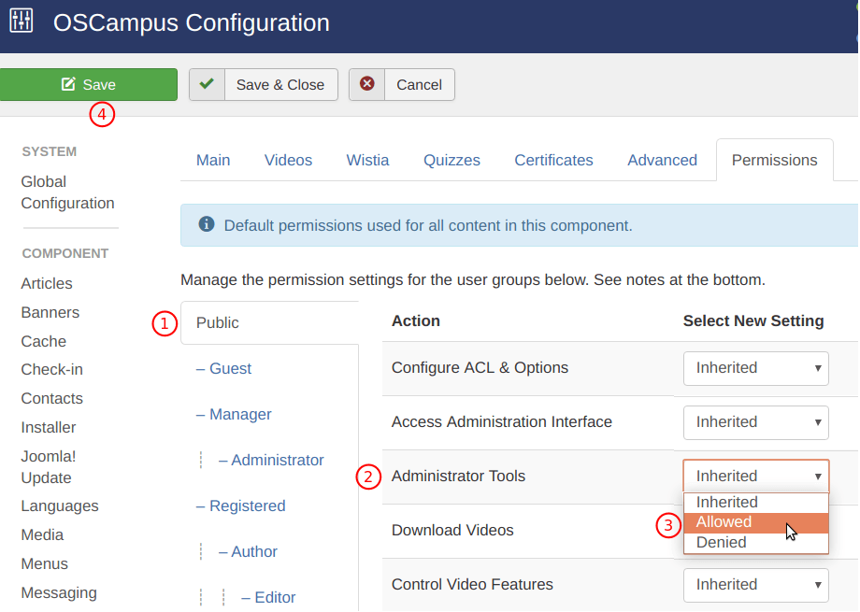
Task: Click the OSCampus Configuration page title
Action: pos(192,23)
